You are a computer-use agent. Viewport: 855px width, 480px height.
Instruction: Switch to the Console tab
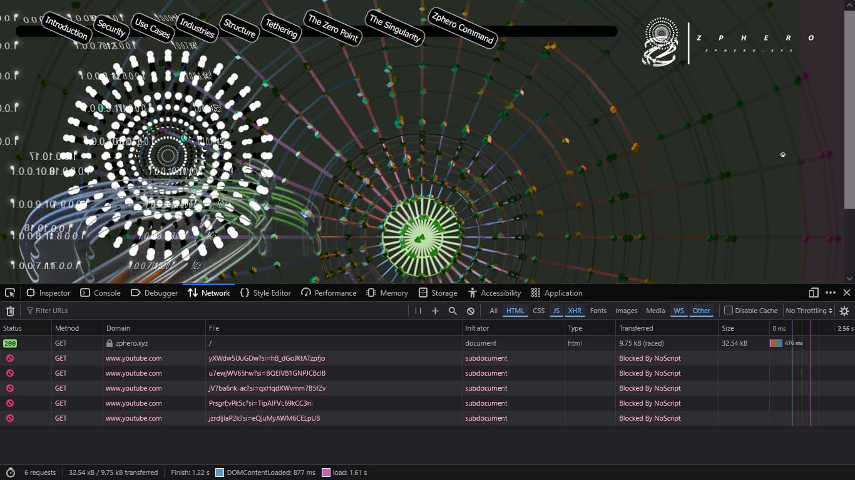pos(100,292)
